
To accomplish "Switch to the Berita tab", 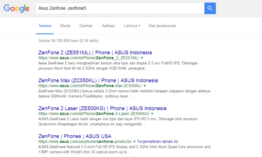I will (65, 26).
